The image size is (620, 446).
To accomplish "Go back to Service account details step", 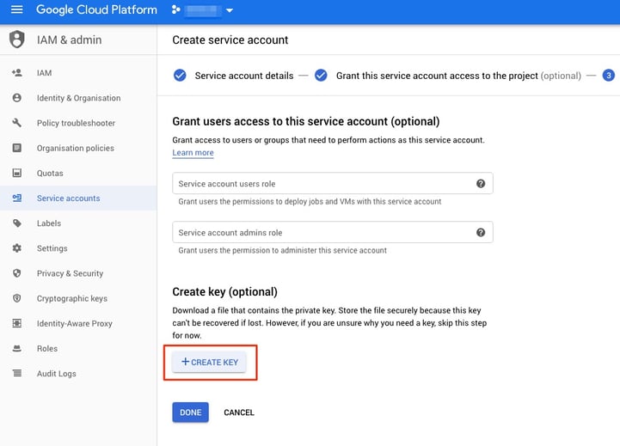I will [243, 76].
